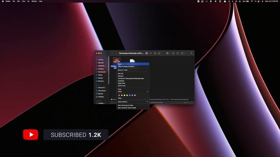Screen dimensions: 280x157
Task: Choose Open in the context menu
Action: coord(133,64)
